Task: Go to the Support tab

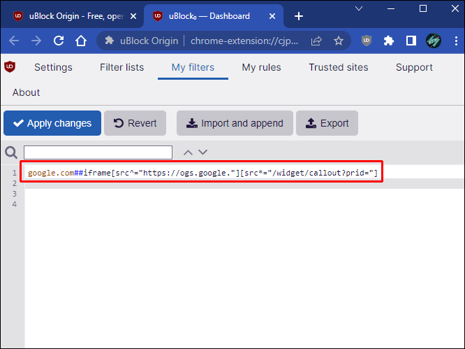Action: 414,67
